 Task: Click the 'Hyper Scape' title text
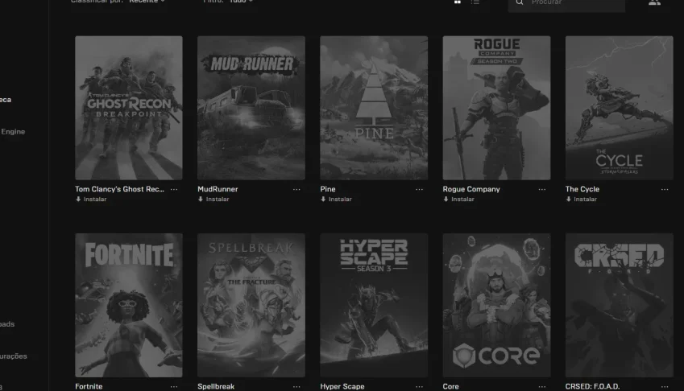click(342, 386)
